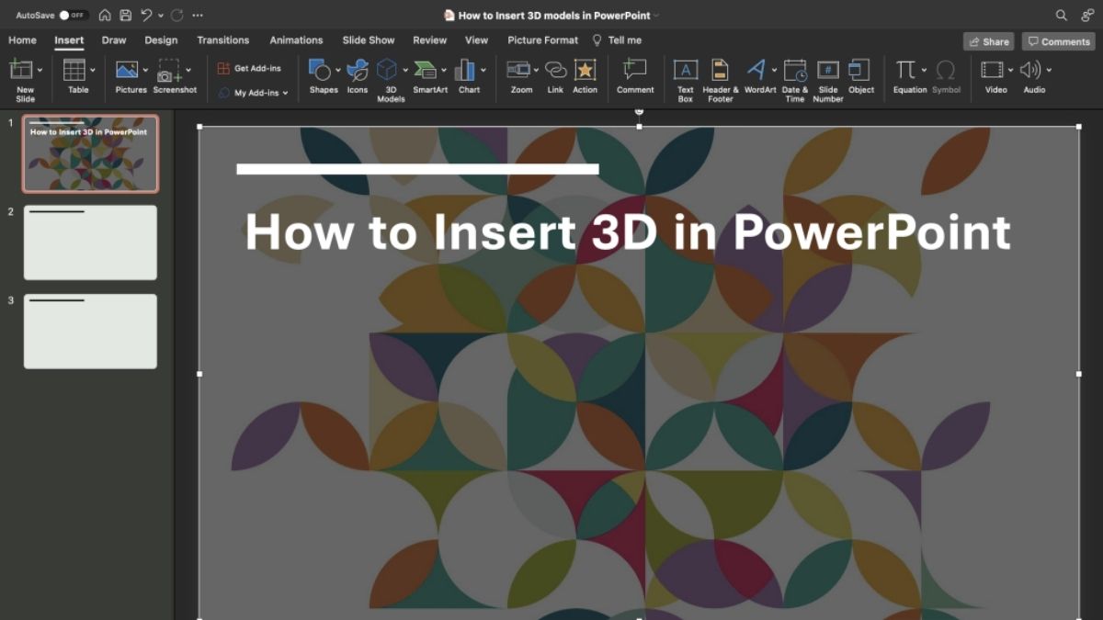Open the Video dropdown arrow
The width and height of the screenshot is (1103, 620).
pos(1010,70)
